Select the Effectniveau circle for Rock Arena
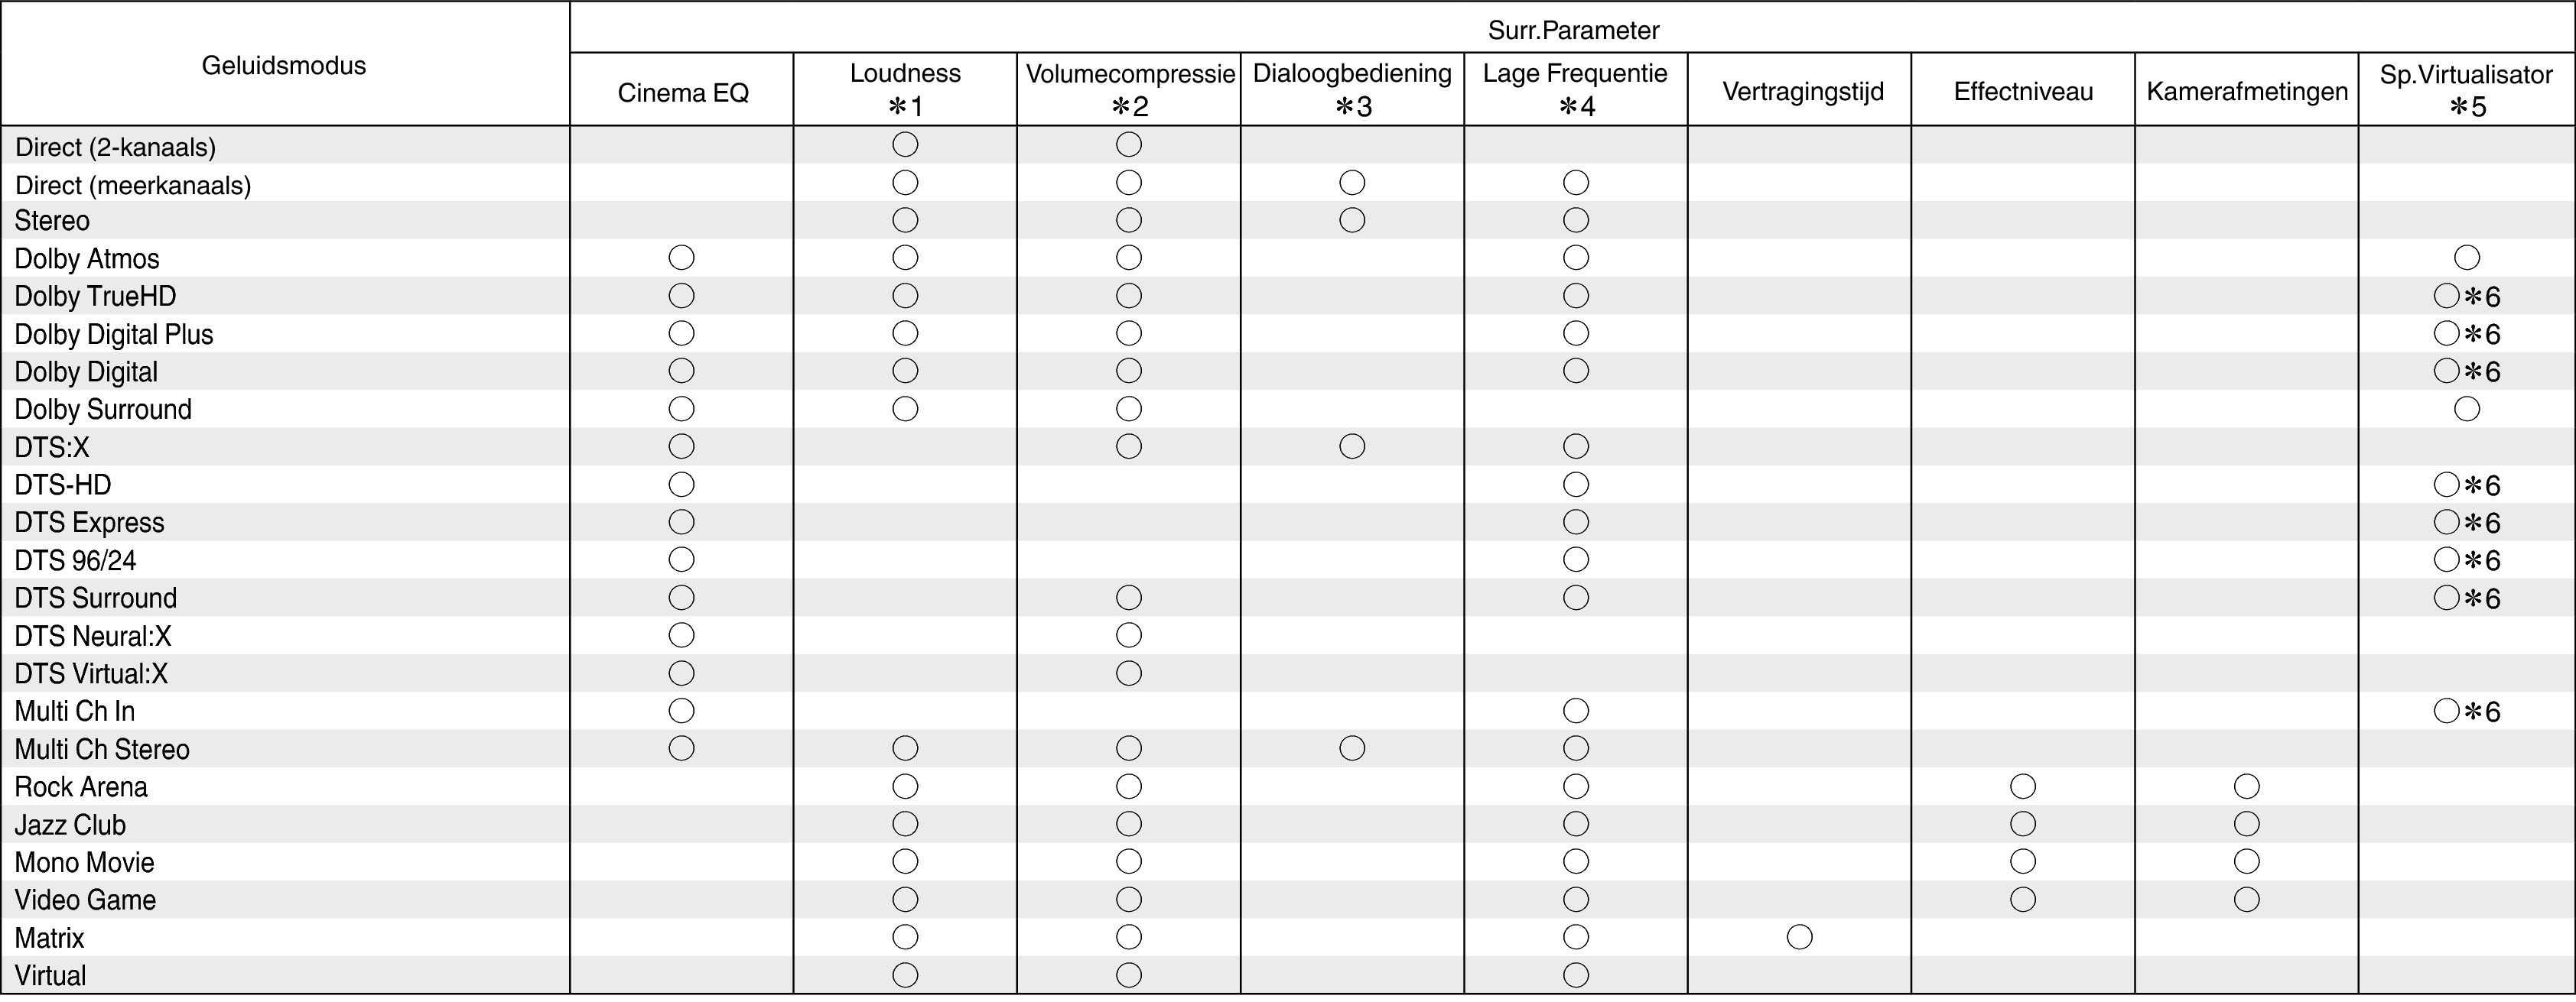 pyautogui.click(x=2023, y=786)
